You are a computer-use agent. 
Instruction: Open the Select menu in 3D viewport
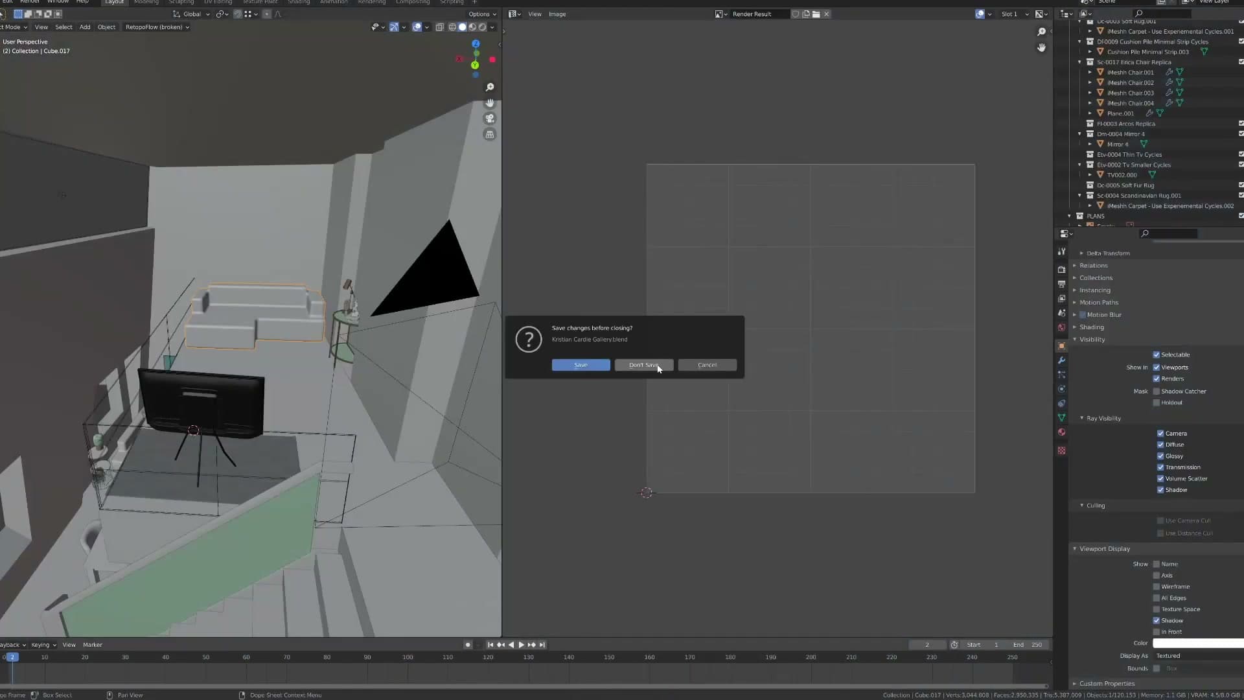tap(63, 27)
